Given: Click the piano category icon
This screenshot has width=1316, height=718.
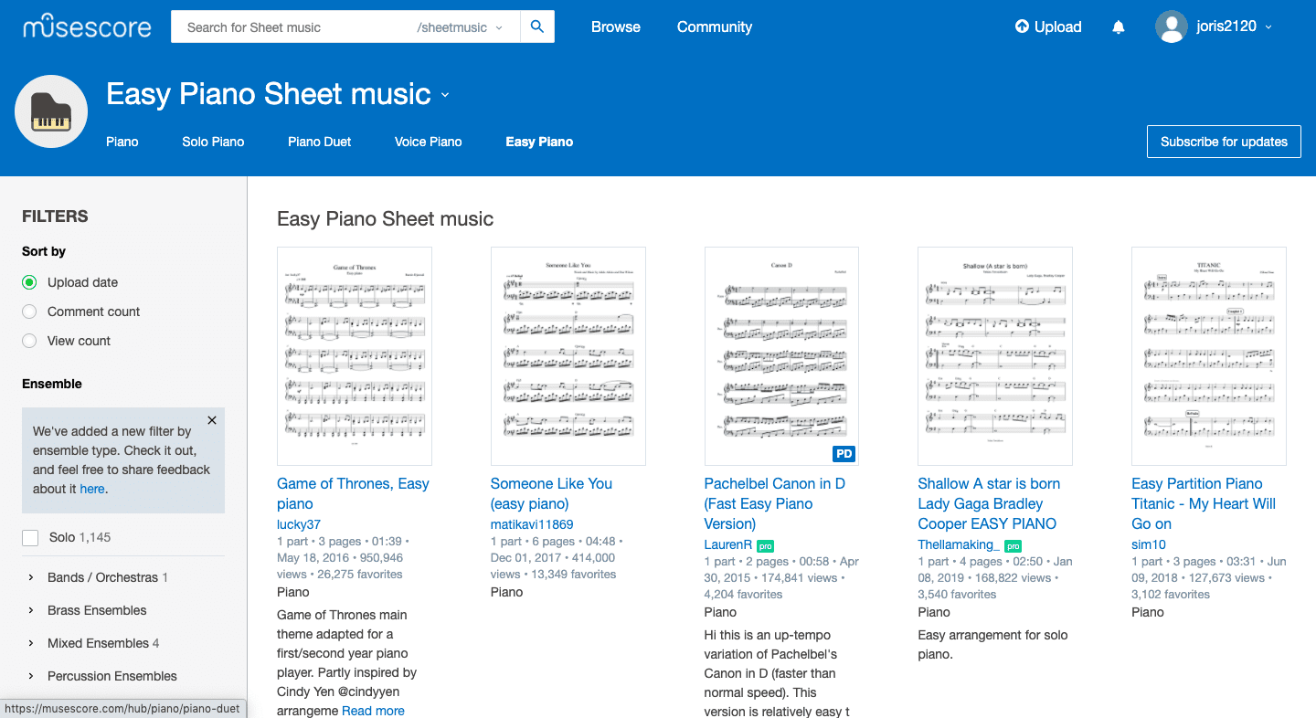Looking at the screenshot, I should coord(51,111).
